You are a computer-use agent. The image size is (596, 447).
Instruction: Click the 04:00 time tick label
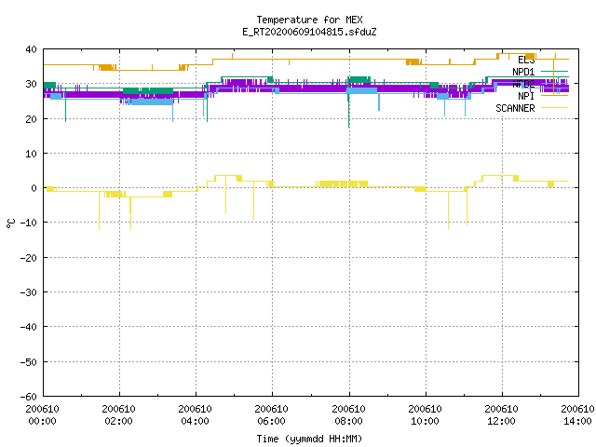coord(195,421)
